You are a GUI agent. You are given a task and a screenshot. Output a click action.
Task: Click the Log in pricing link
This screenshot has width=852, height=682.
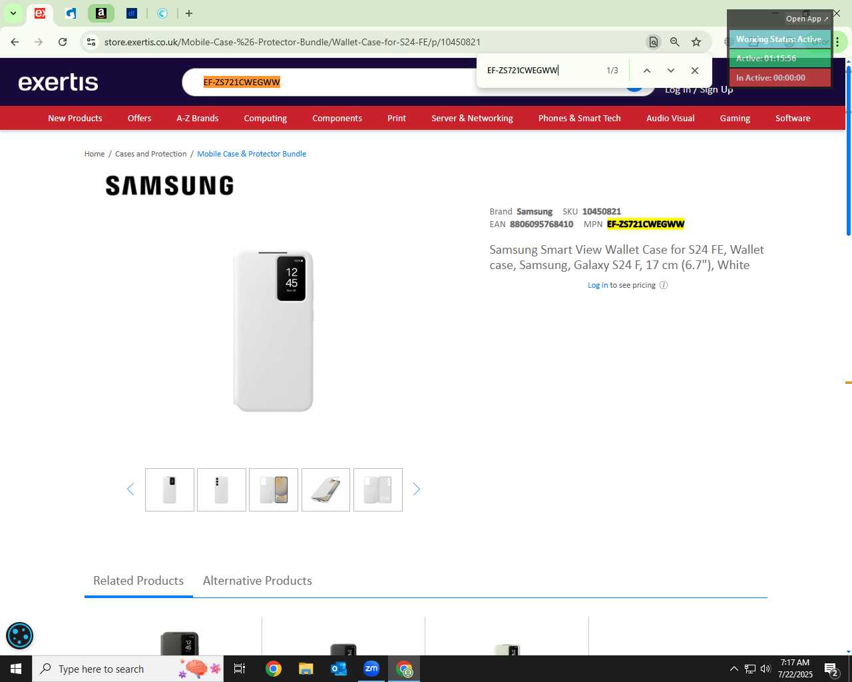(x=598, y=285)
